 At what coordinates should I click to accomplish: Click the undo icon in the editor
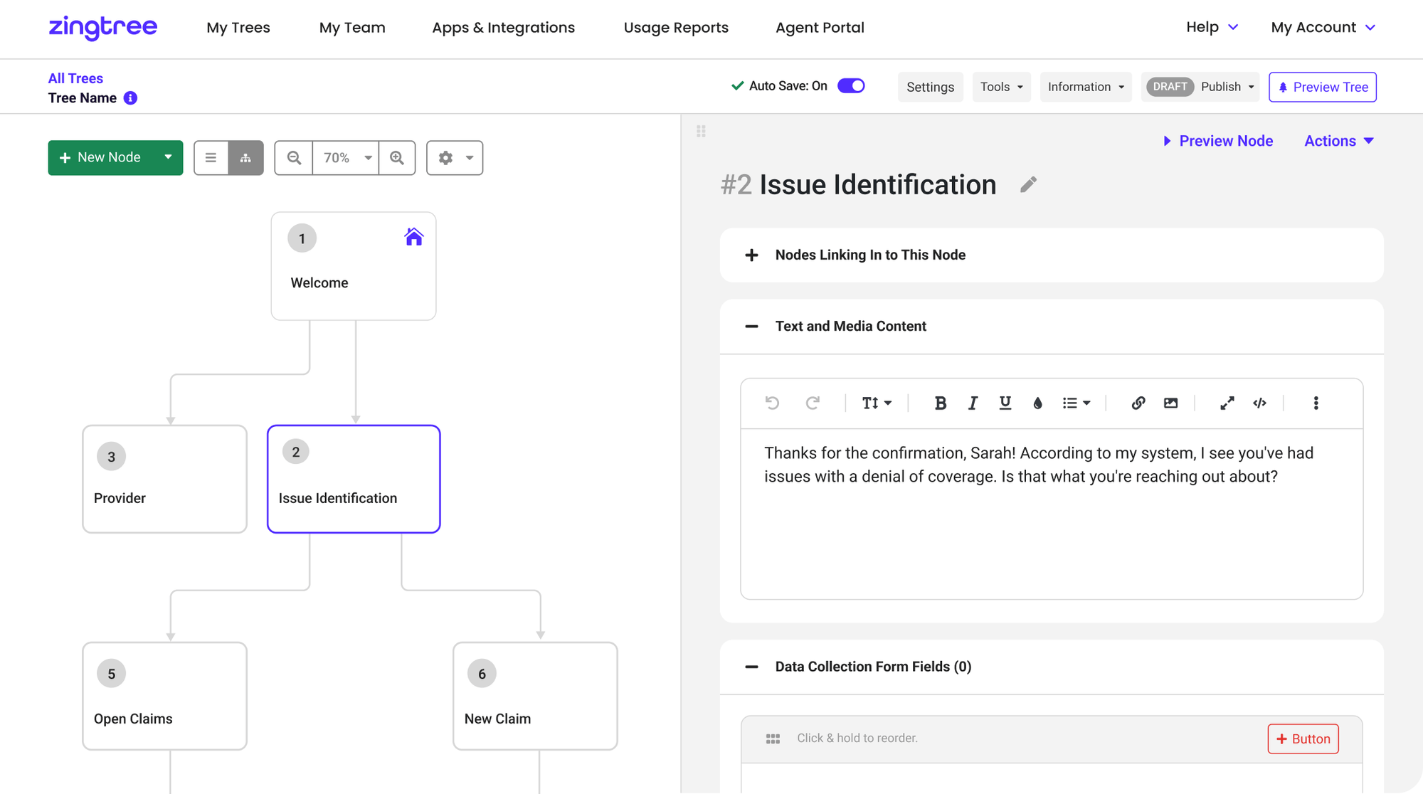pos(772,403)
